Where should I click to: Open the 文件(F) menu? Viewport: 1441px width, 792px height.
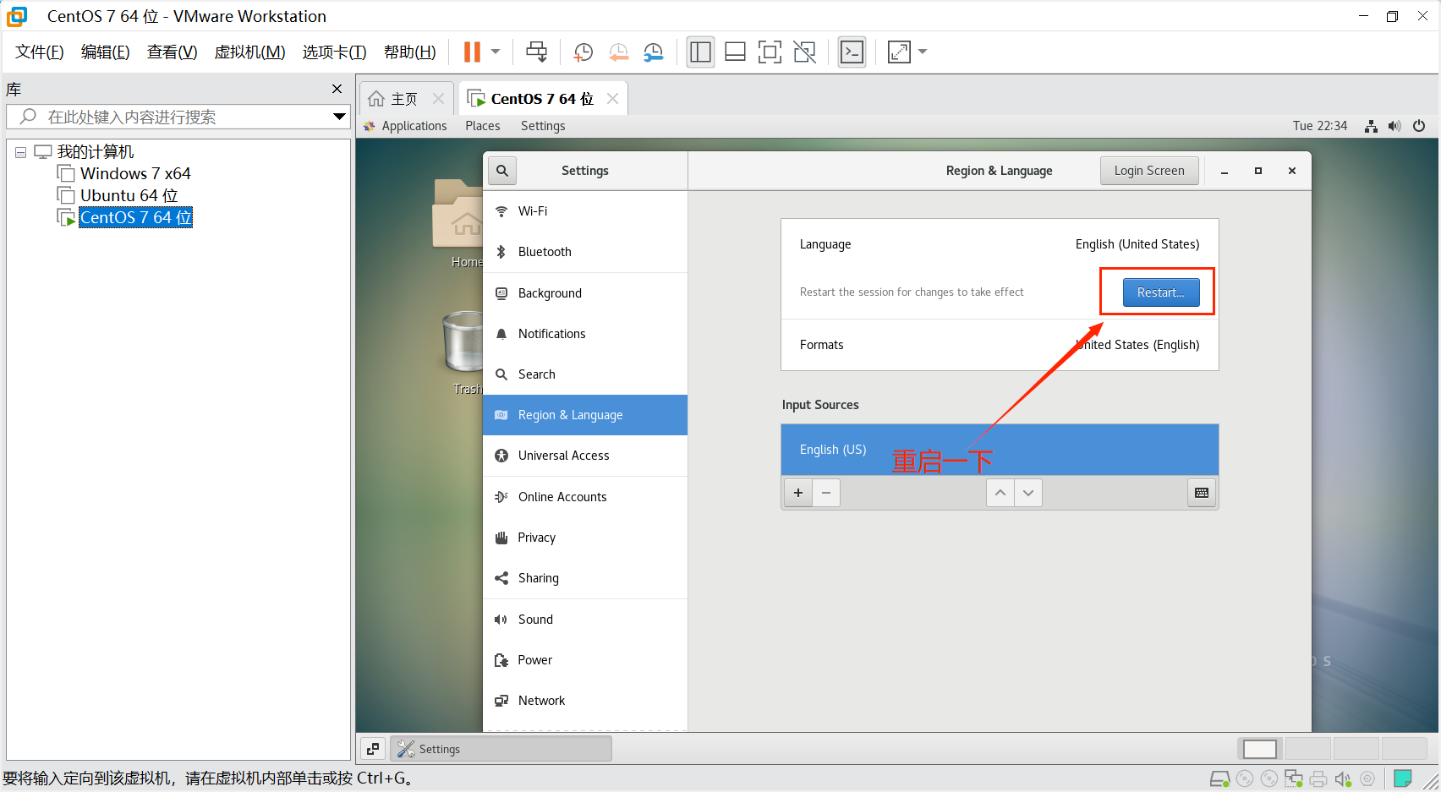point(40,52)
